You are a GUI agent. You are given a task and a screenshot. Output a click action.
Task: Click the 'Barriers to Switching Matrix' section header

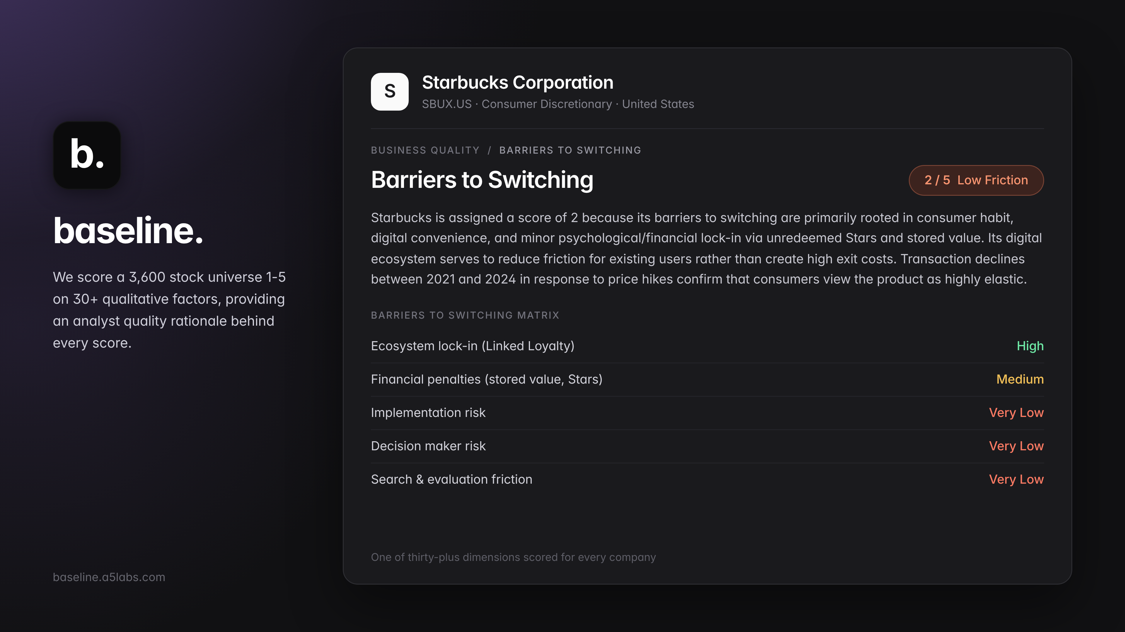tap(465, 315)
